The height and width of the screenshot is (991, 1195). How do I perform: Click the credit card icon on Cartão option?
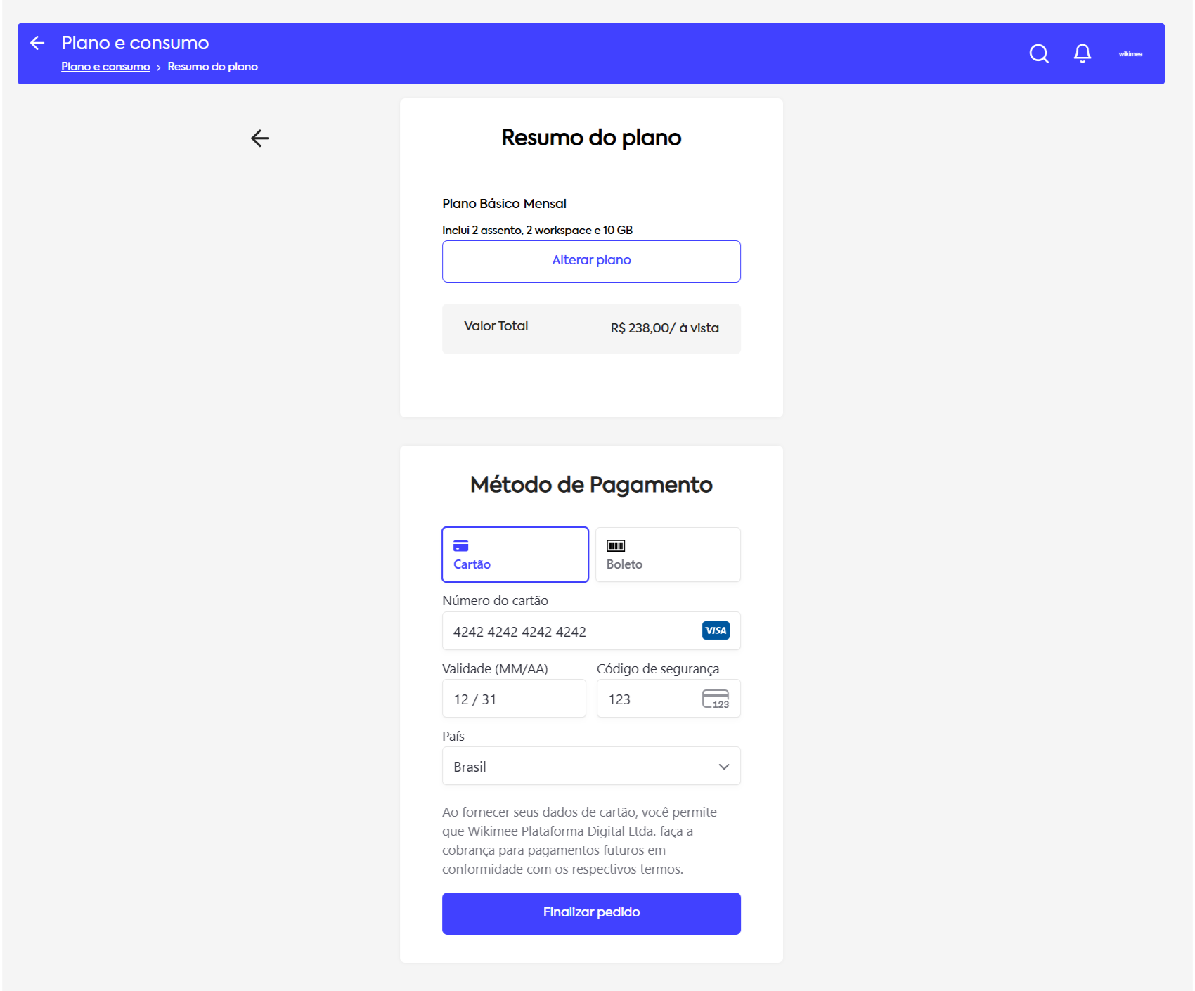461,546
